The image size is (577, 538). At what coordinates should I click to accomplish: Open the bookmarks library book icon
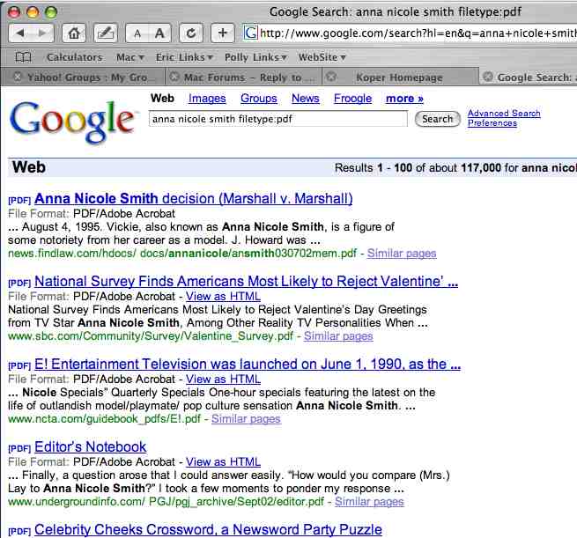pyautogui.click(x=23, y=57)
